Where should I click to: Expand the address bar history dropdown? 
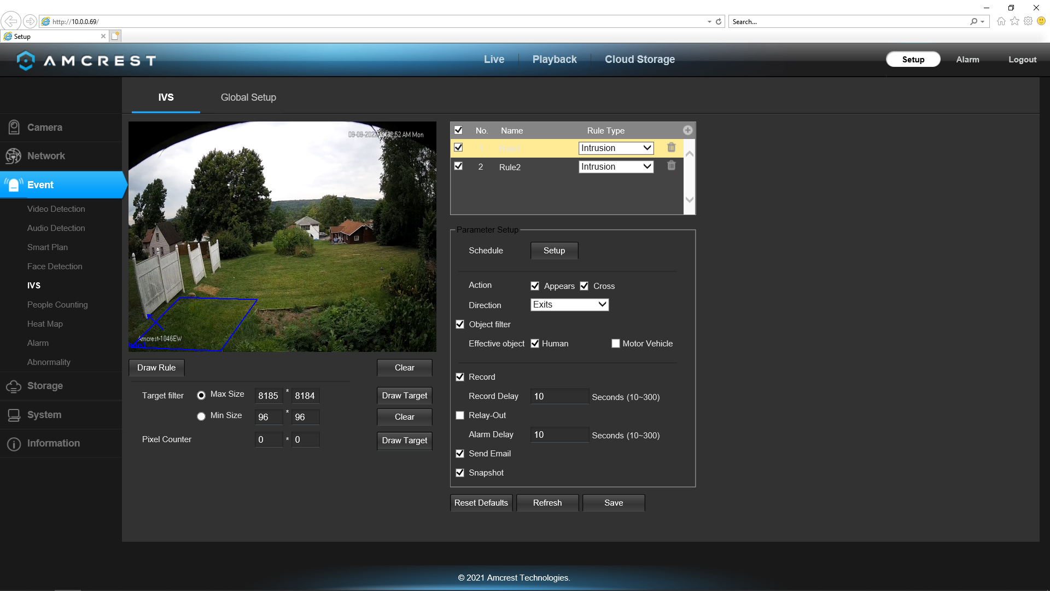(709, 22)
